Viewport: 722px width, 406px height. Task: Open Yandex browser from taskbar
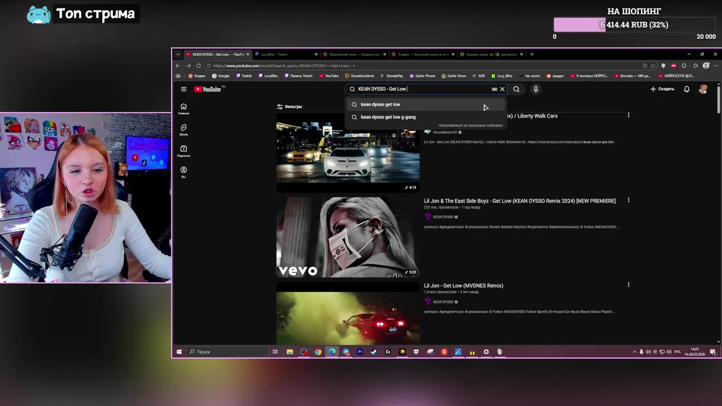coord(444,352)
